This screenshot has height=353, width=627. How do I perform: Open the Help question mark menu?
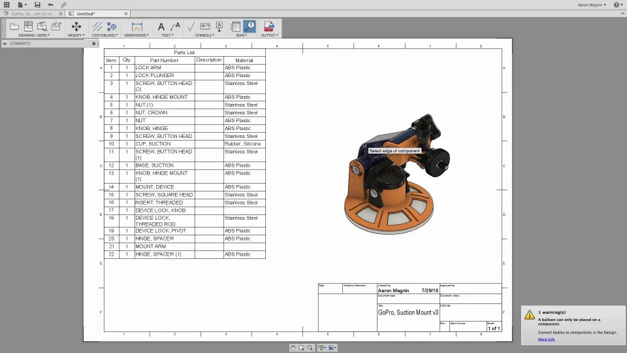pos(619,5)
